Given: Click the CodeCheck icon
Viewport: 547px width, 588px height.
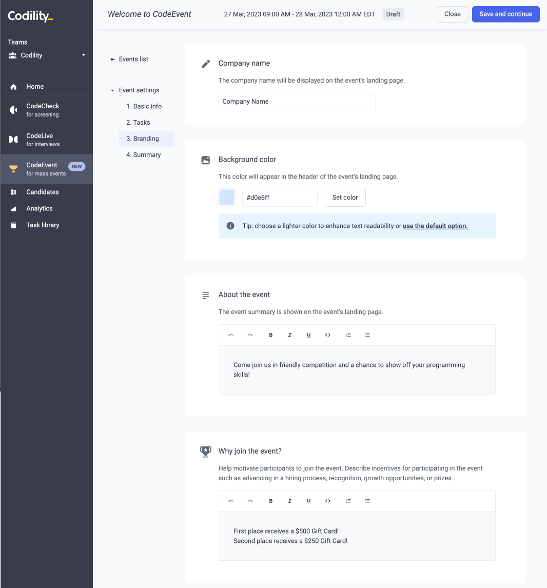Looking at the screenshot, I should [x=13, y=110].
